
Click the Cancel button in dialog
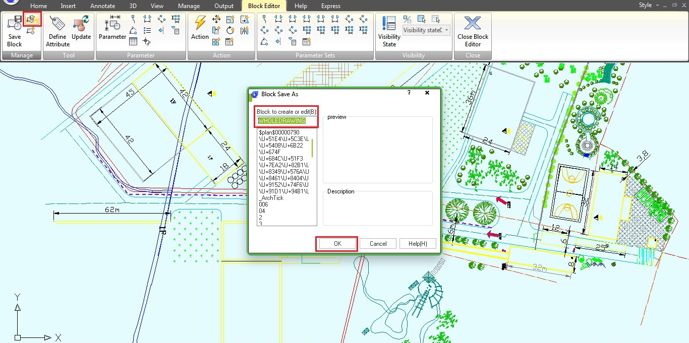point(378,244)
